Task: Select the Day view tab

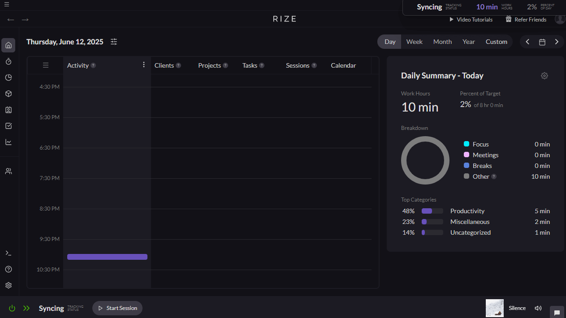Action: (x=390, y=42)
